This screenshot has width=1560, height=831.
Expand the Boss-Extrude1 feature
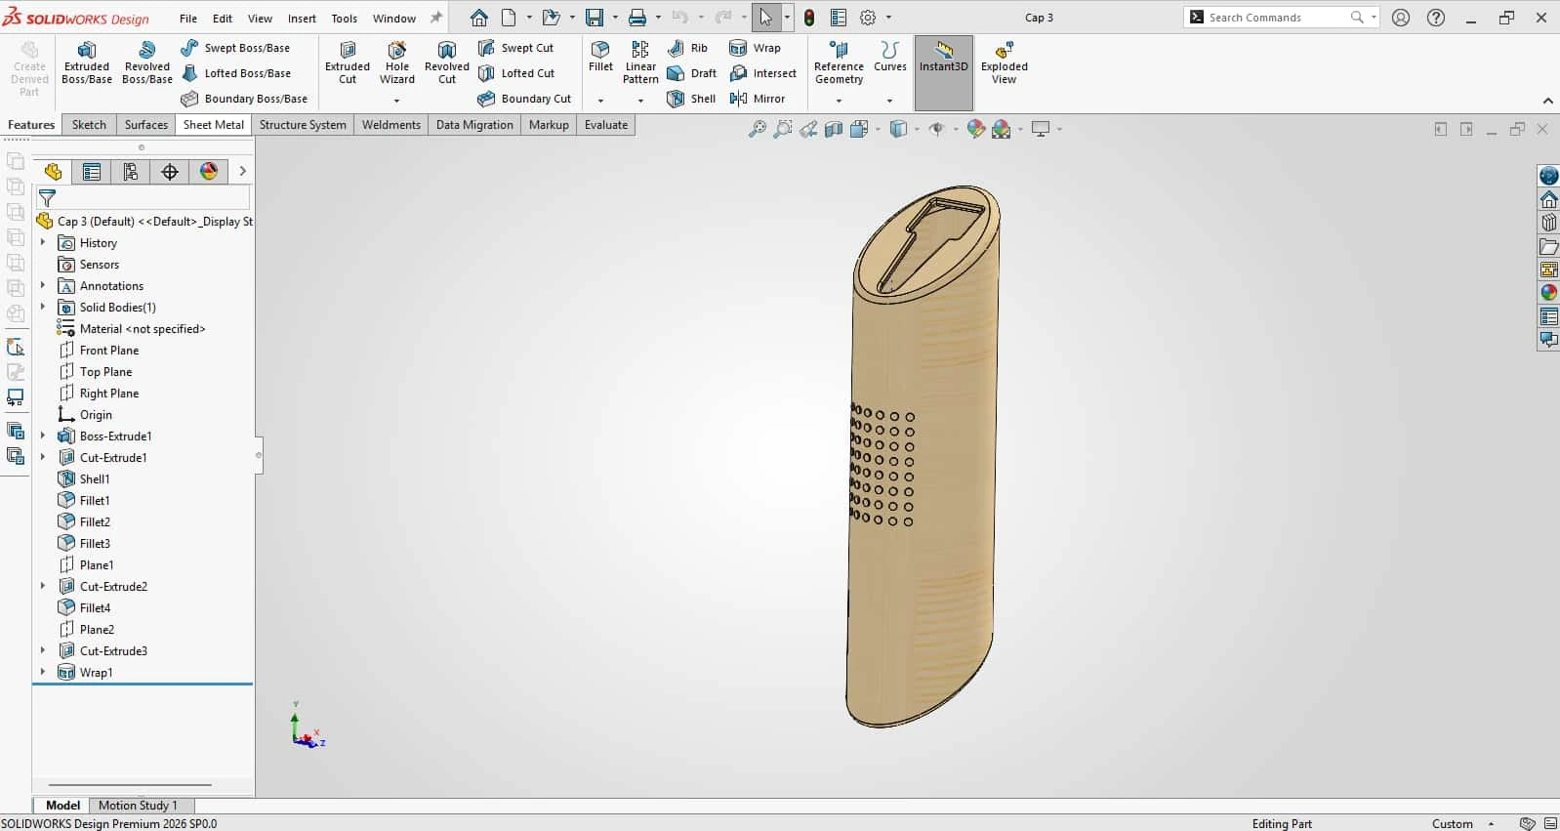(x=43, y=436)
